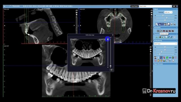This screenshot has height=102, width=181.
Task: Maximize the axial view with its square icon
Action: (152, 11)
